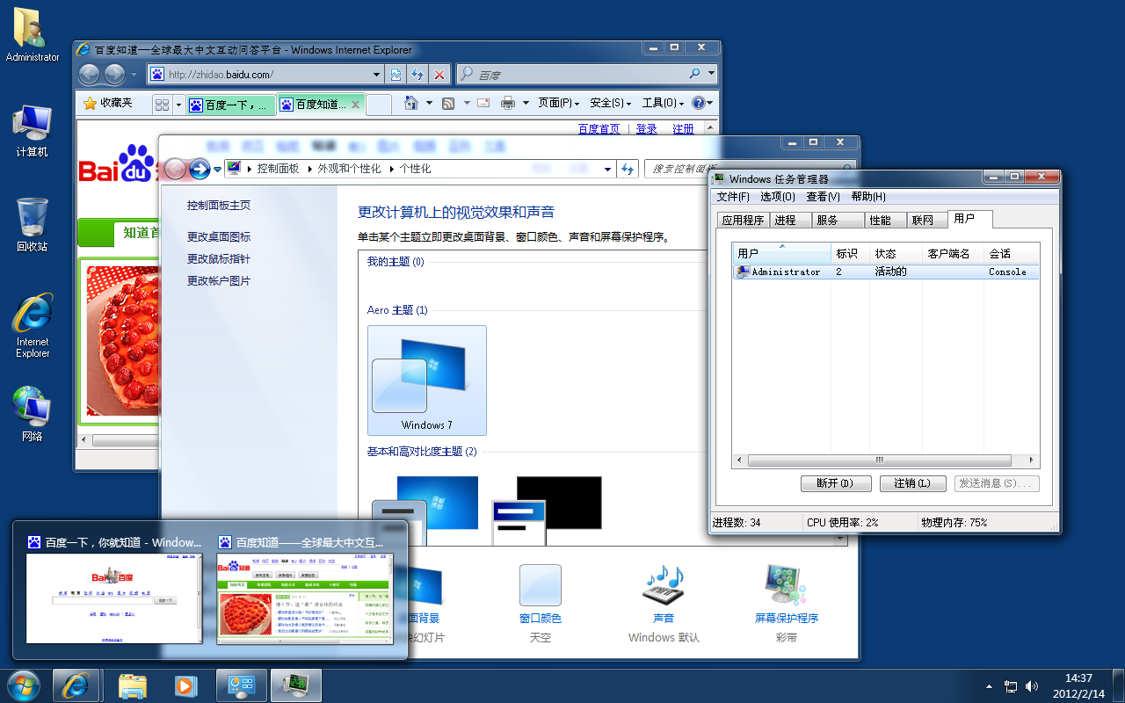Click the IE search magnifier icon
1125x703 pixels.
pyautogui.click(x=694, y=75)
